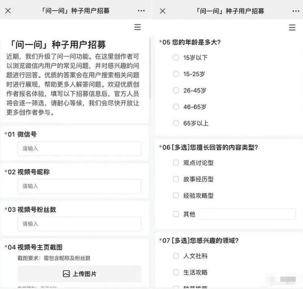Choose the 46-65岁 age radio button
Screen dimensions: 303x289
pos(176,107)
